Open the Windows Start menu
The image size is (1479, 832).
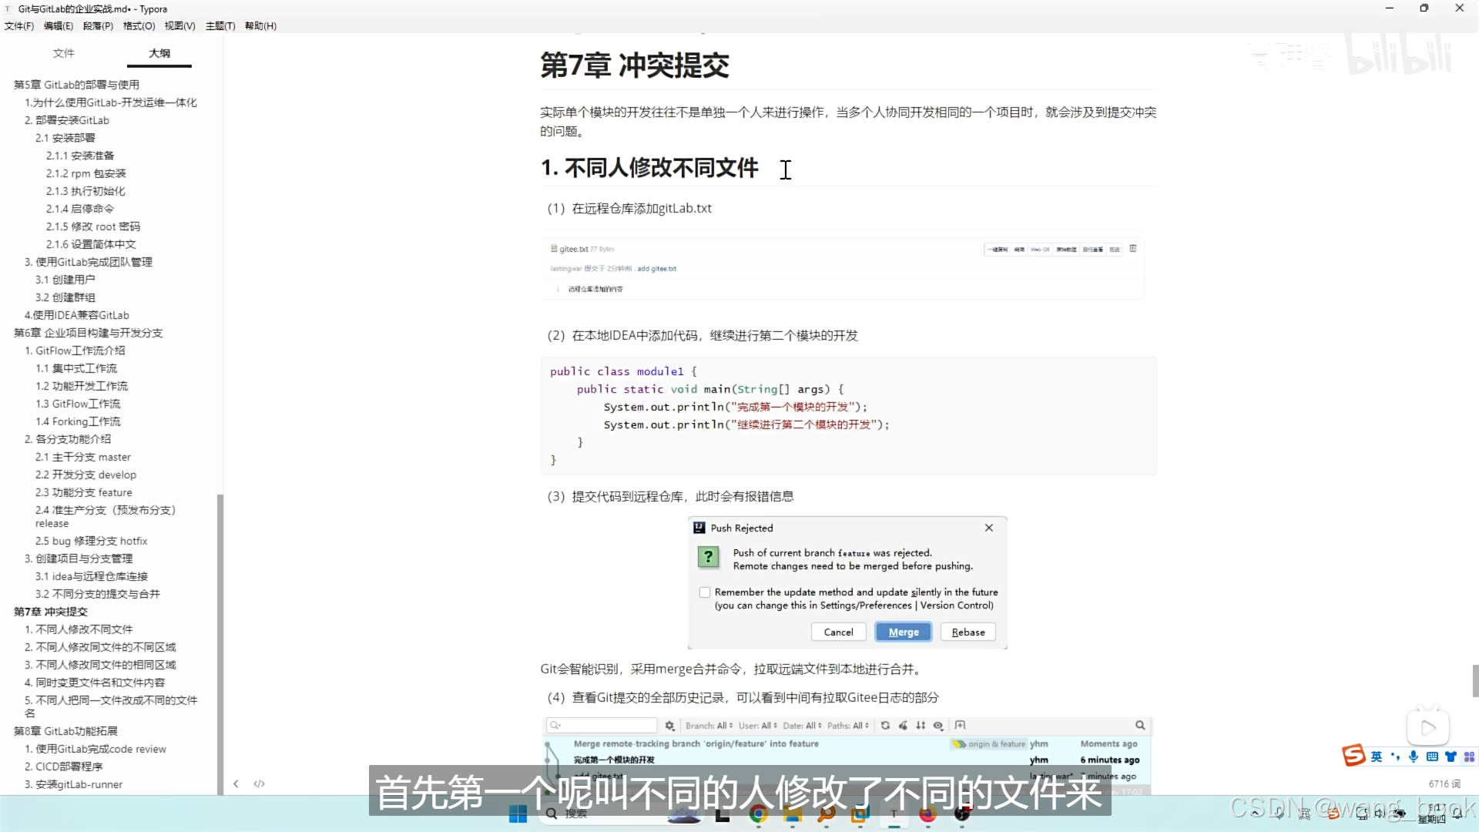point(518,814)
